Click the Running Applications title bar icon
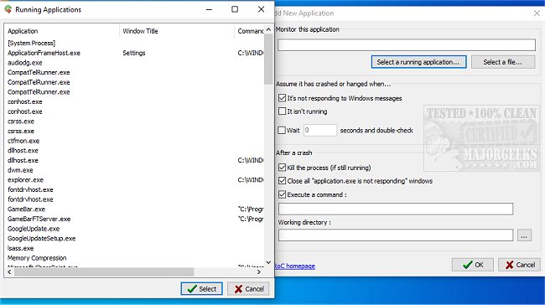 point(8,9)
